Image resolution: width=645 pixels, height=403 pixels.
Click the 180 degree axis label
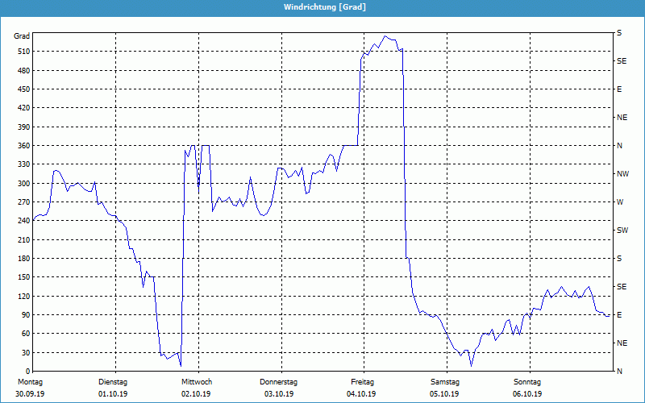pyautogui.click(x=24, y=259)
